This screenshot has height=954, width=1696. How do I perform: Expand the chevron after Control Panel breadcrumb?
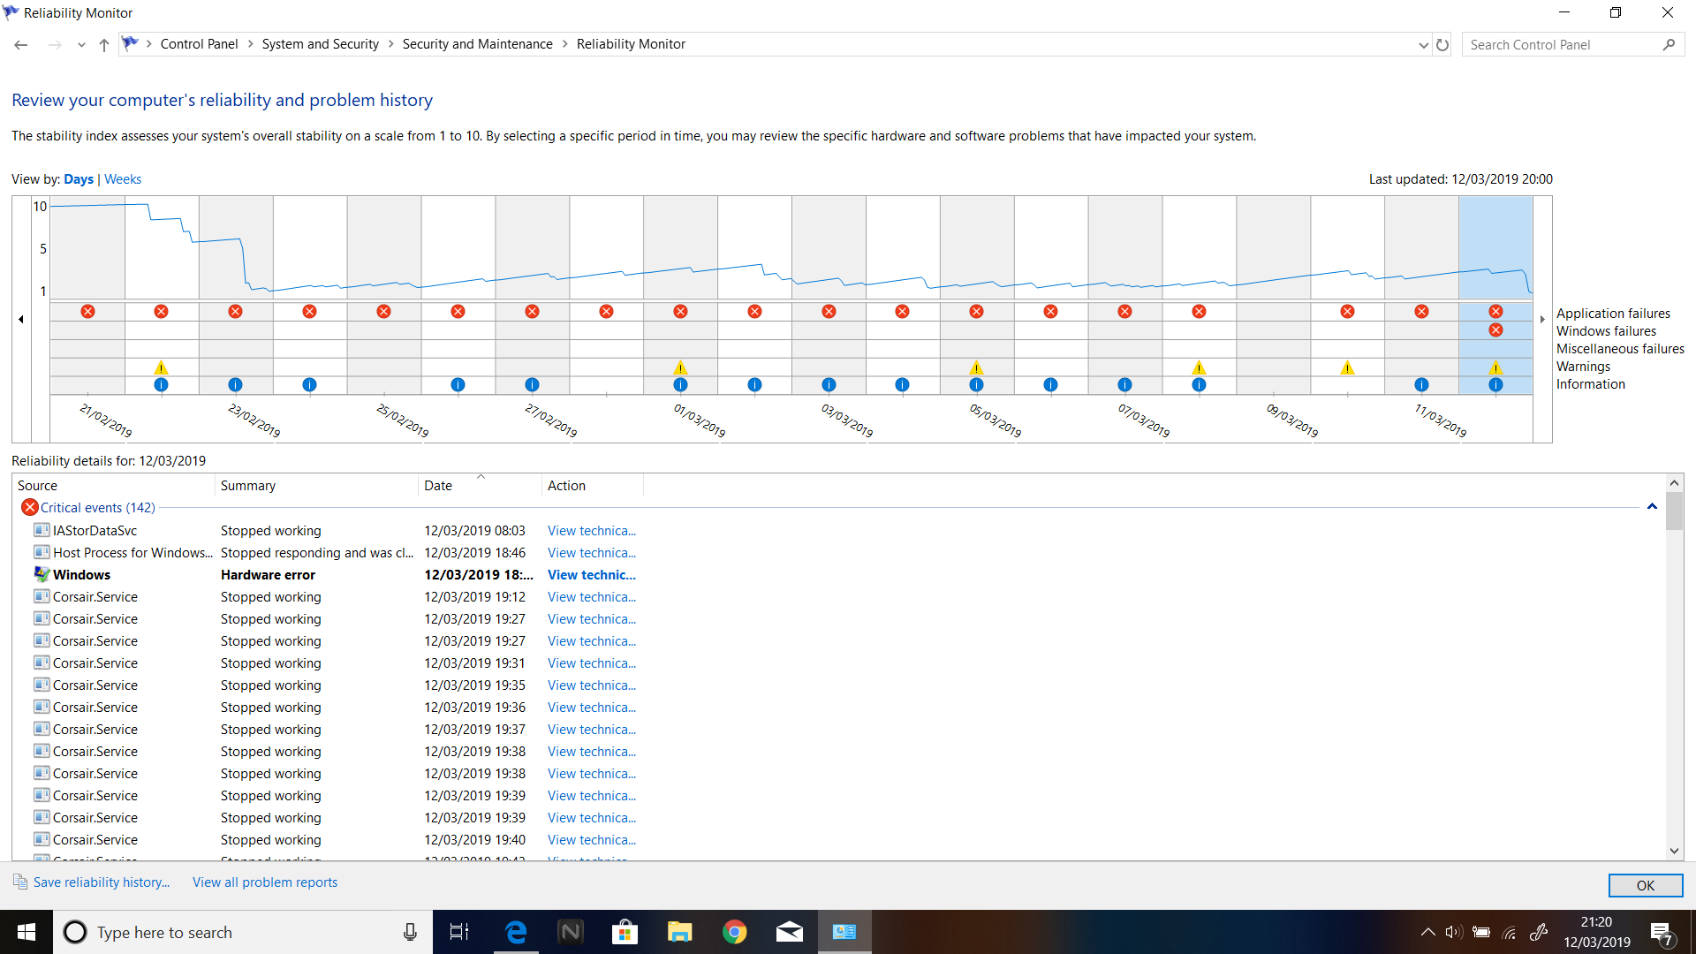tap(250, 44)
